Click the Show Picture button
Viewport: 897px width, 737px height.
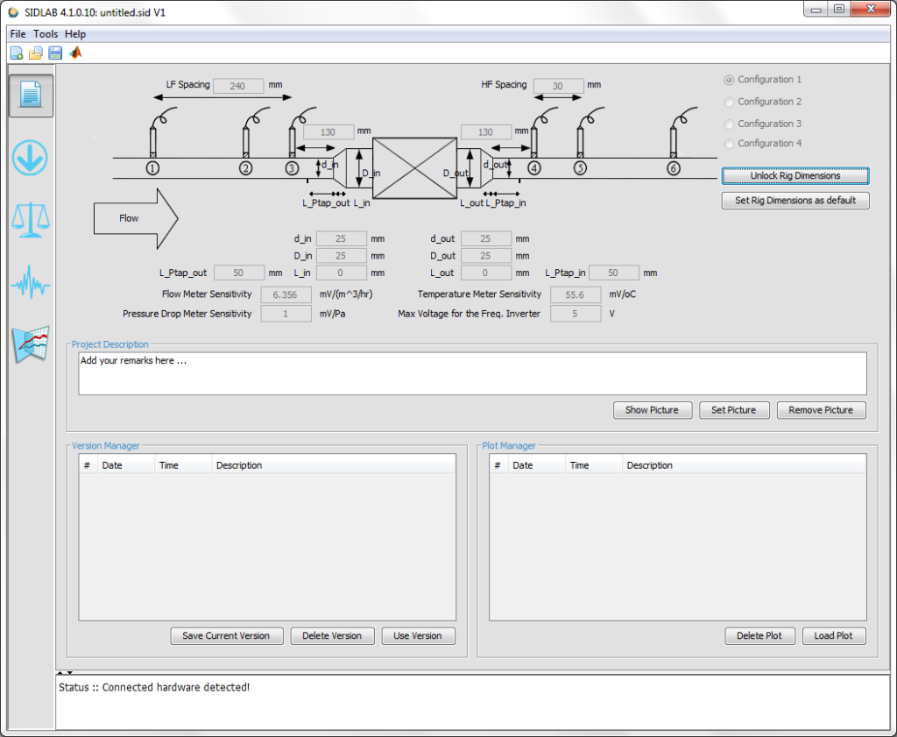pyautogui.click(x=652, y=410)
